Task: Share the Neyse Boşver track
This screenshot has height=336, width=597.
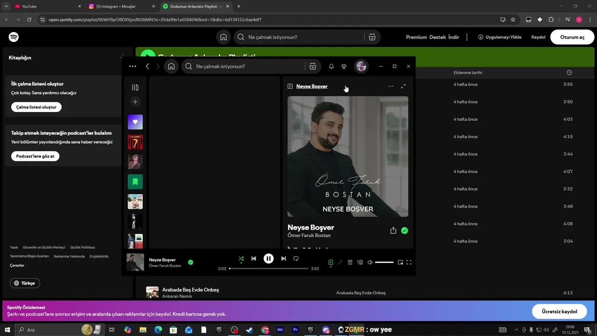Action: tap(393, 231)
